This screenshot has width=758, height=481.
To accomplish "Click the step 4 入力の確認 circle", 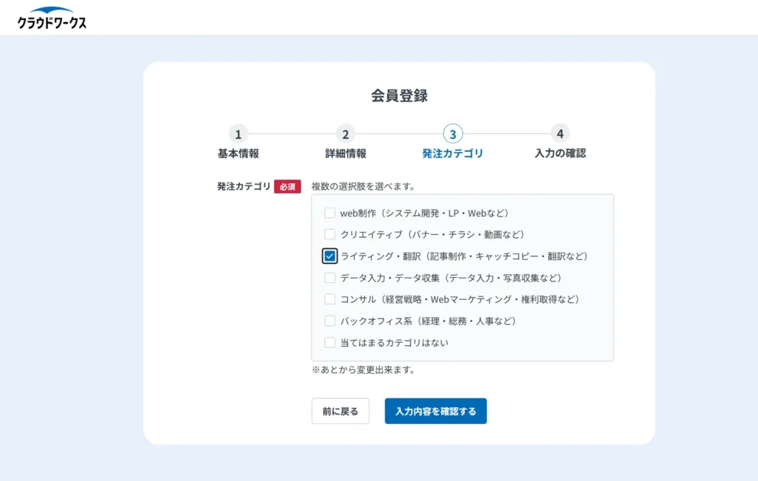I will tap(559, 135).
